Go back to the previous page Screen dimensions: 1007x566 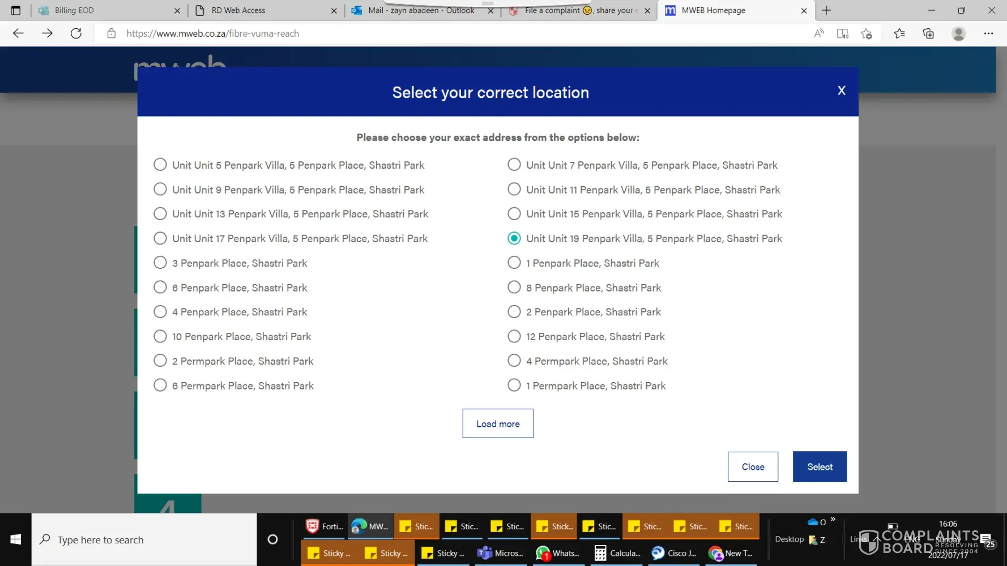[x=18, y=33]
